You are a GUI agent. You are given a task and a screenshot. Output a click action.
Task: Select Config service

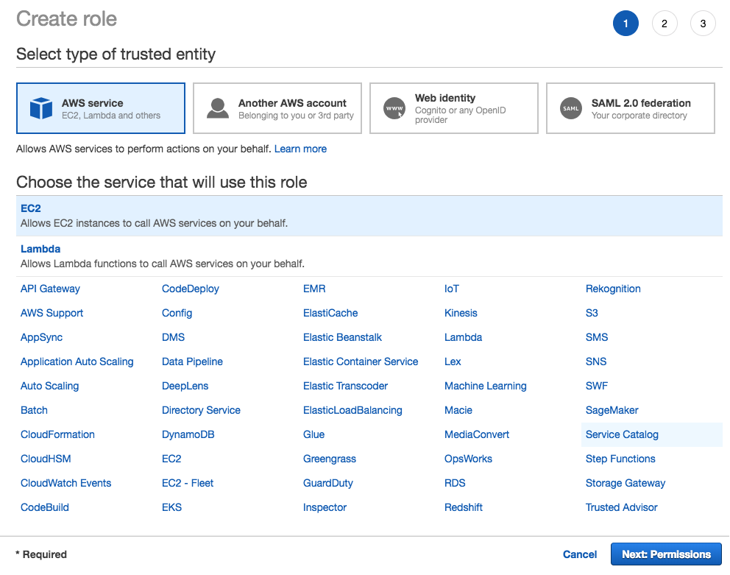[177, 313]
